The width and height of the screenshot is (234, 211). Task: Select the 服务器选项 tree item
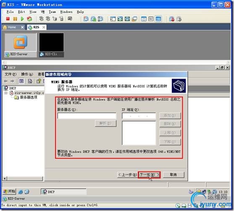(29, 98)
